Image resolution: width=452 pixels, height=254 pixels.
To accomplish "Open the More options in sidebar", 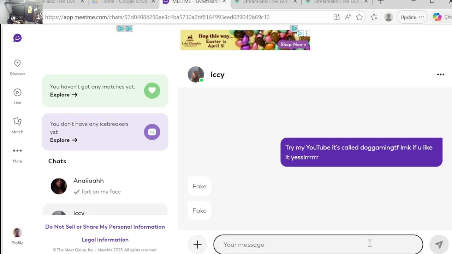I will 17,155.
